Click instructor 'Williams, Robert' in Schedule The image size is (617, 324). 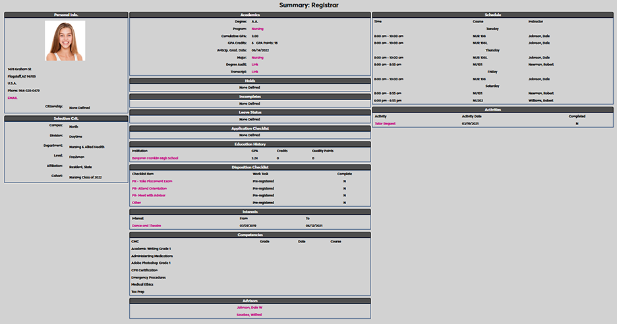click(541, 101)
